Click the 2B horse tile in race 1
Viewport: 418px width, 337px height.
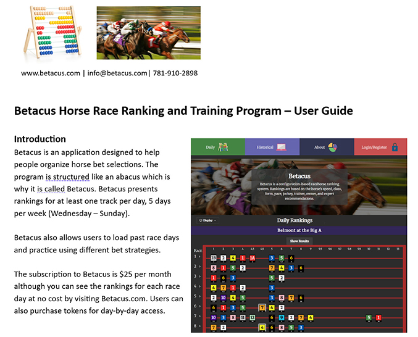tap(214, 258)
